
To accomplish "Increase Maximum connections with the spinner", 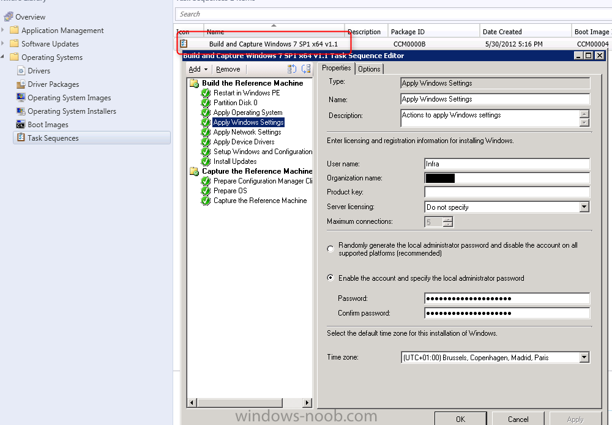I will (x=449, y=220).
